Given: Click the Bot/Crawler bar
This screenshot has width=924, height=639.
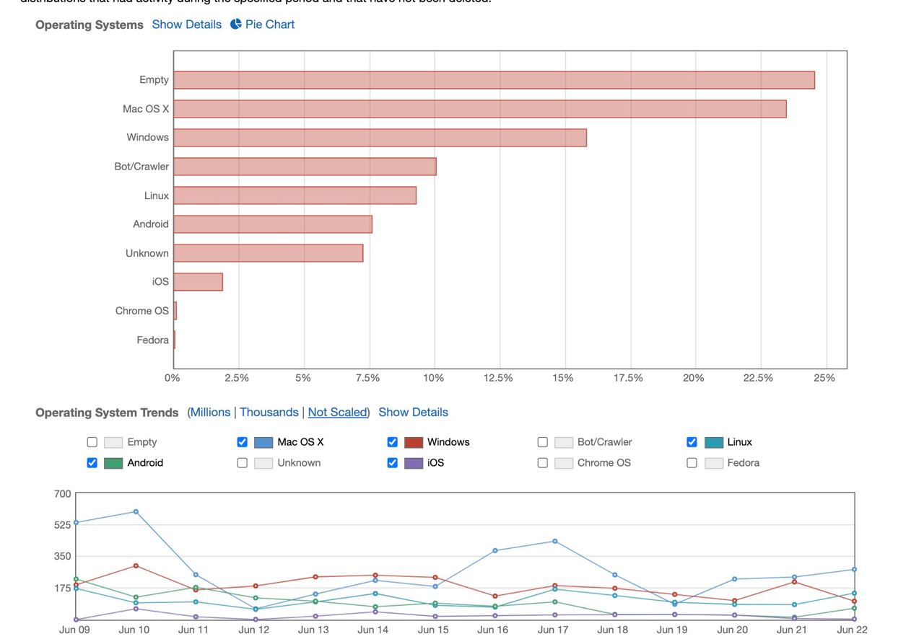Looking at the screenshot, I should point(305,167).
